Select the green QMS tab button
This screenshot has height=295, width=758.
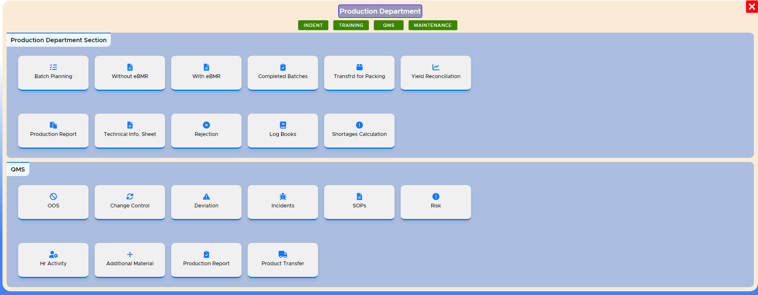388,25
